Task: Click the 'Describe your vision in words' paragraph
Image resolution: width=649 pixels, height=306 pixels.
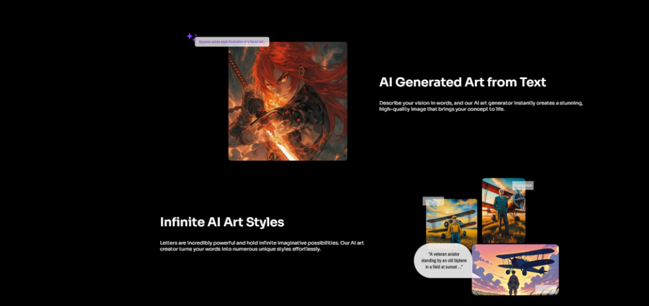Action: (481, 106)
